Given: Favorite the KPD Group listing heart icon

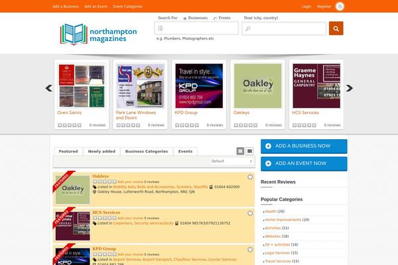Looking at the screenshot, I should tap(250, 250).
